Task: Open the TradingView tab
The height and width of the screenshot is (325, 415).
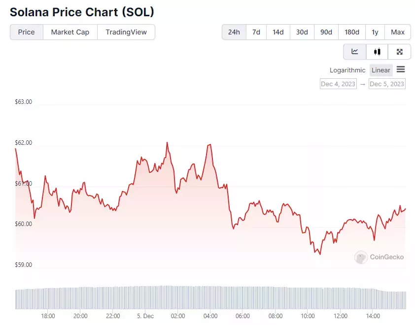Action: pos(126,32)
